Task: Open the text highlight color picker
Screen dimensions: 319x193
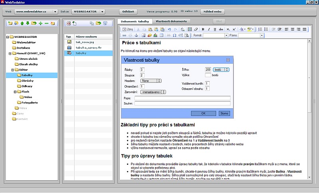Action: click(250, 29)
